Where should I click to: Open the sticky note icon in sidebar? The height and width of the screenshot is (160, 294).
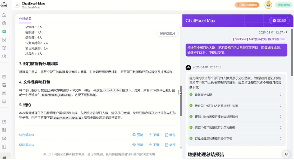coord(4,122)
